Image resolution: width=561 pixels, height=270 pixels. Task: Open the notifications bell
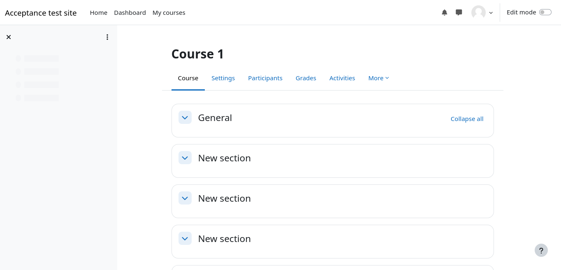(x=444, y=12)
